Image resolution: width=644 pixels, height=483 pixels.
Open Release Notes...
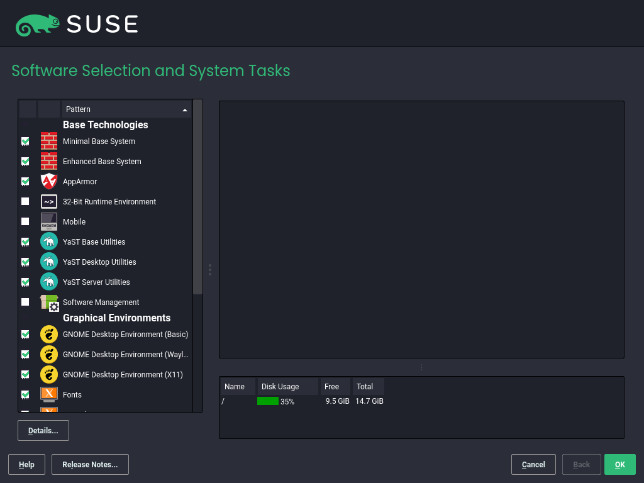tap(90, 465)
